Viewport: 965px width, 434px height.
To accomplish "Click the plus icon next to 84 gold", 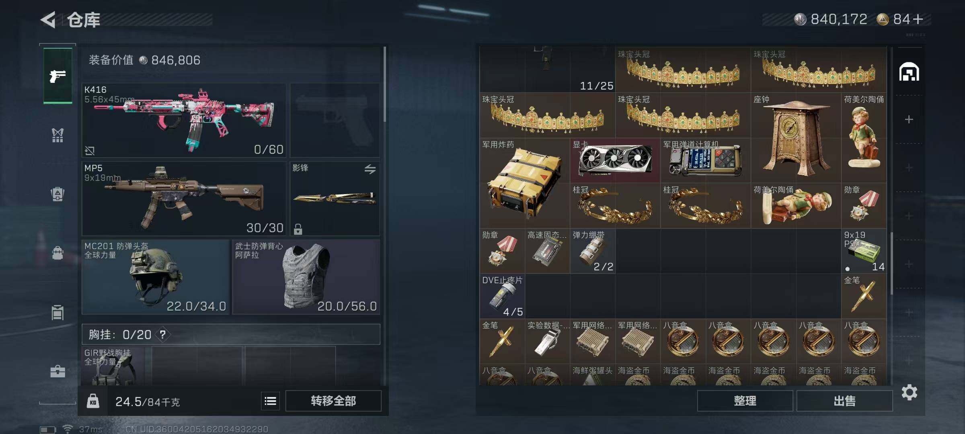I will point(918,19).
